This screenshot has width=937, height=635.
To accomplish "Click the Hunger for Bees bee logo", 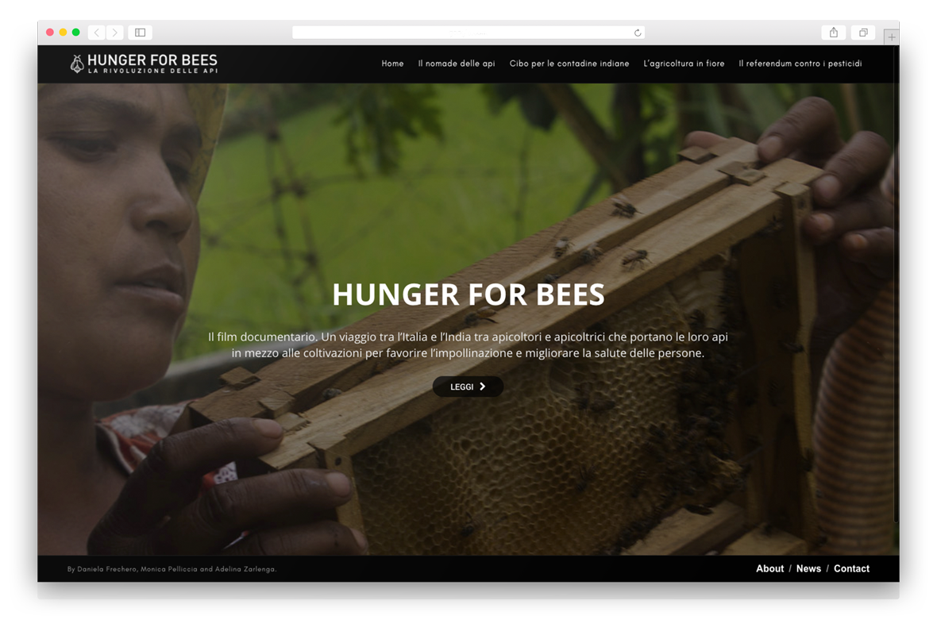I will 77,64.
